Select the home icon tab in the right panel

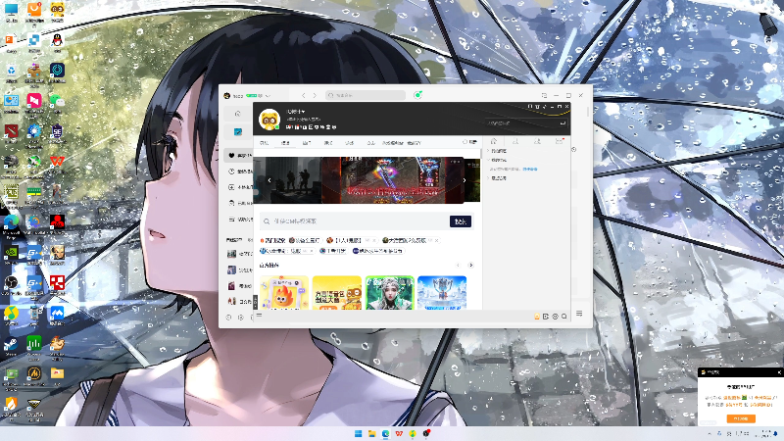[x=494, y=141]
